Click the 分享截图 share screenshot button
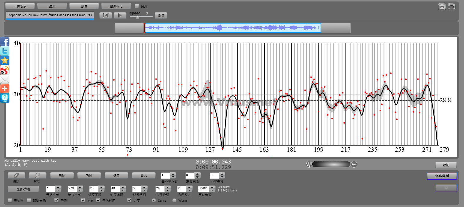Image resolution: width=464 pixels, height=207 pixels. click(x=442, y=176)
